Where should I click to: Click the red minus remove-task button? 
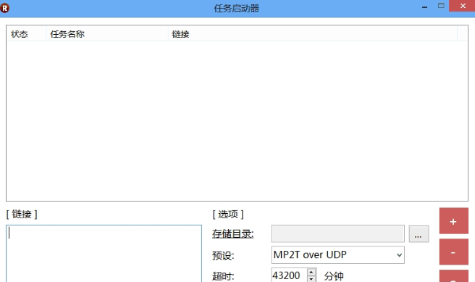point(453,252)
